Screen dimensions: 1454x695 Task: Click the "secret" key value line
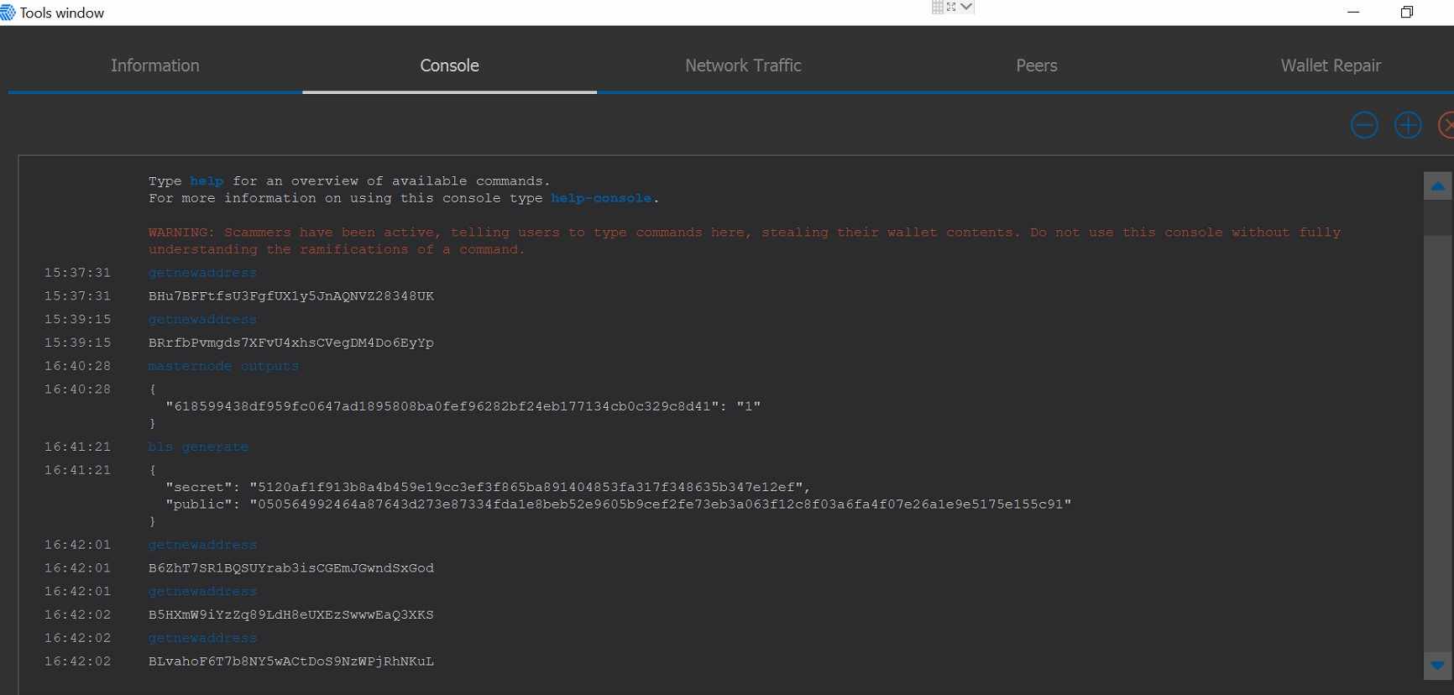[x=488, y=487]
